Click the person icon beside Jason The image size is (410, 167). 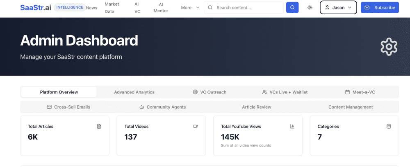click(327, 8)
